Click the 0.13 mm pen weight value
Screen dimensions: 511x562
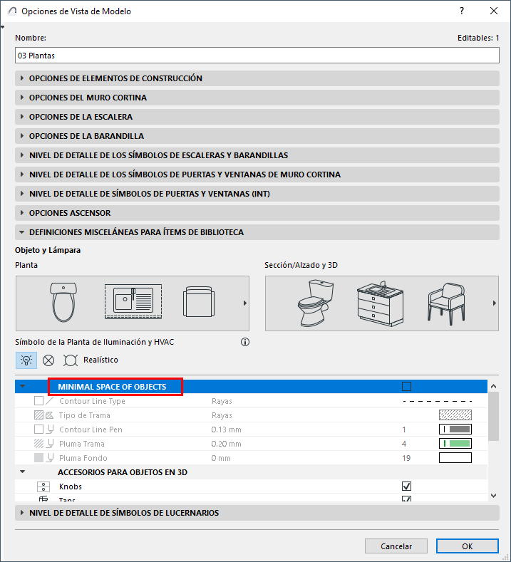coord(226,430)
